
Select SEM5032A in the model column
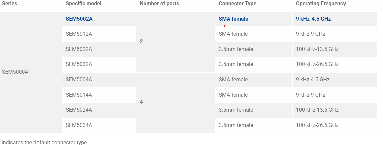[x=99, y=64]
